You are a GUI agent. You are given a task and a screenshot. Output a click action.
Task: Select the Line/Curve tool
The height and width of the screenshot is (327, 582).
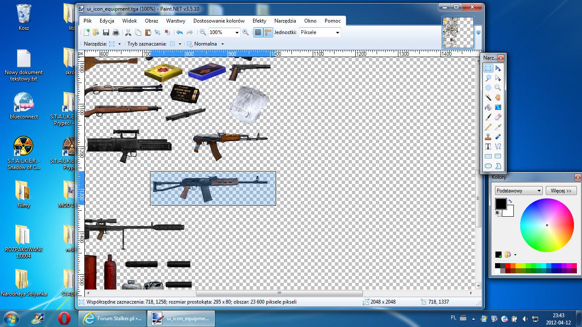coord(498,146)
